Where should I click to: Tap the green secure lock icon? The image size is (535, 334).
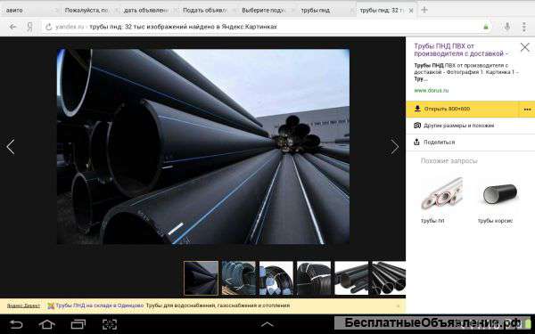tap(486, 27)
